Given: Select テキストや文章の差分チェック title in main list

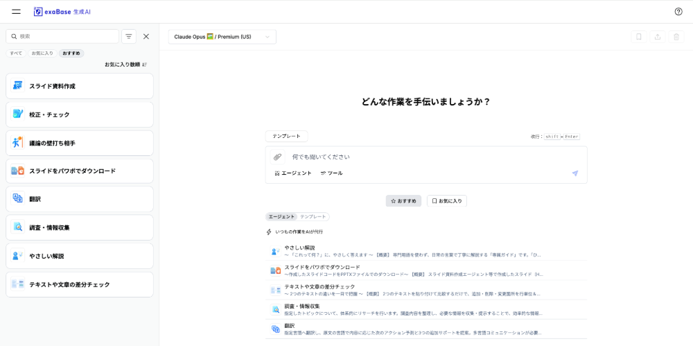Looking at the screenshot, I should click(x=319, y=286).
